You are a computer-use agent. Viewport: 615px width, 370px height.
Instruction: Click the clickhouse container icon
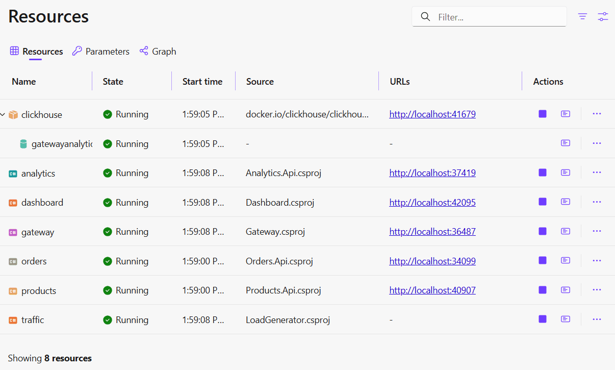click(13, 115)
